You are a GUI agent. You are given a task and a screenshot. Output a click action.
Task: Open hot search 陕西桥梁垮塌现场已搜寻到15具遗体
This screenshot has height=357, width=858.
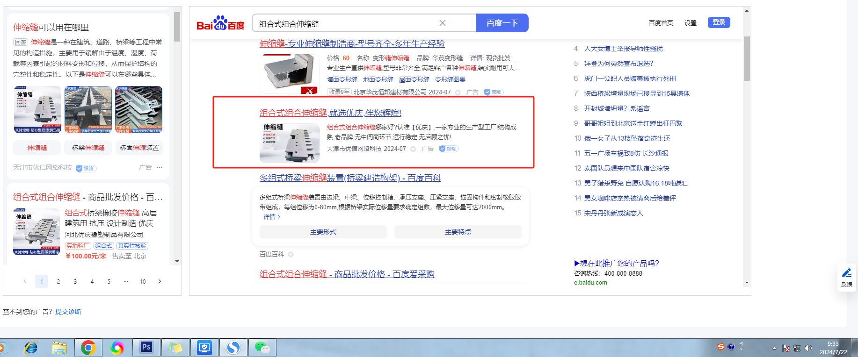point(637,93)
